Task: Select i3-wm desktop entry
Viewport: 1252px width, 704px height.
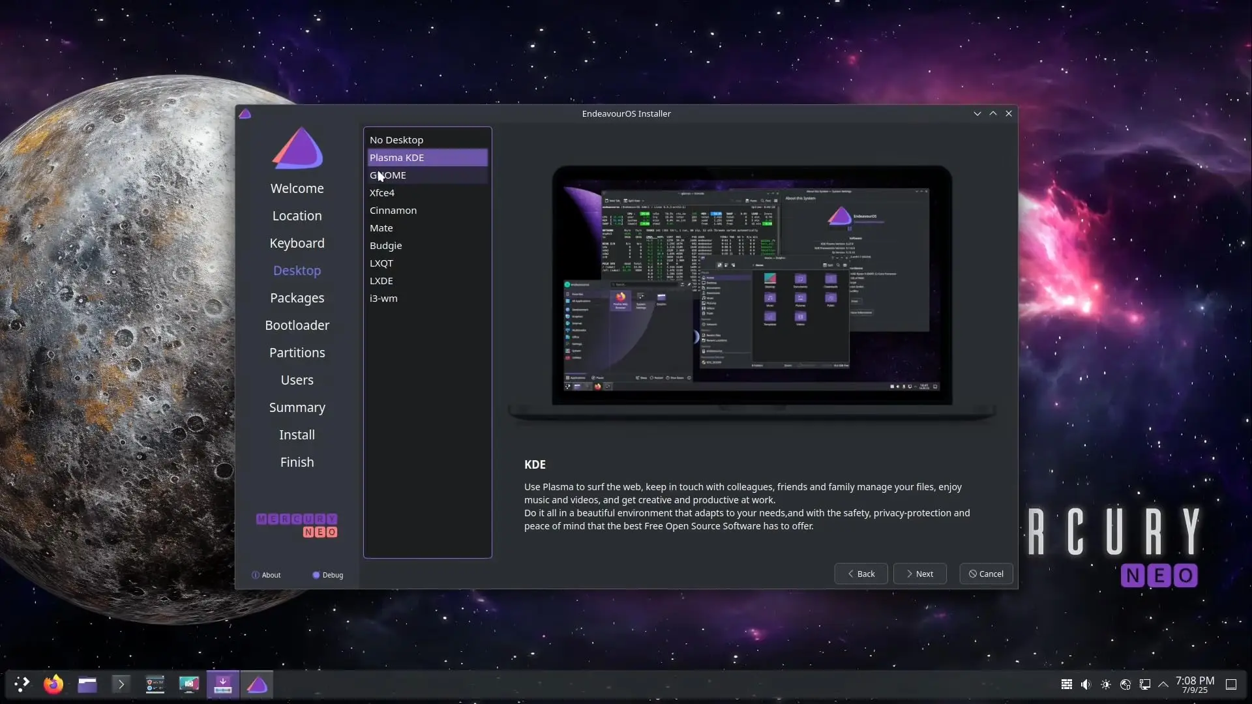Action: tap(427, 299)
